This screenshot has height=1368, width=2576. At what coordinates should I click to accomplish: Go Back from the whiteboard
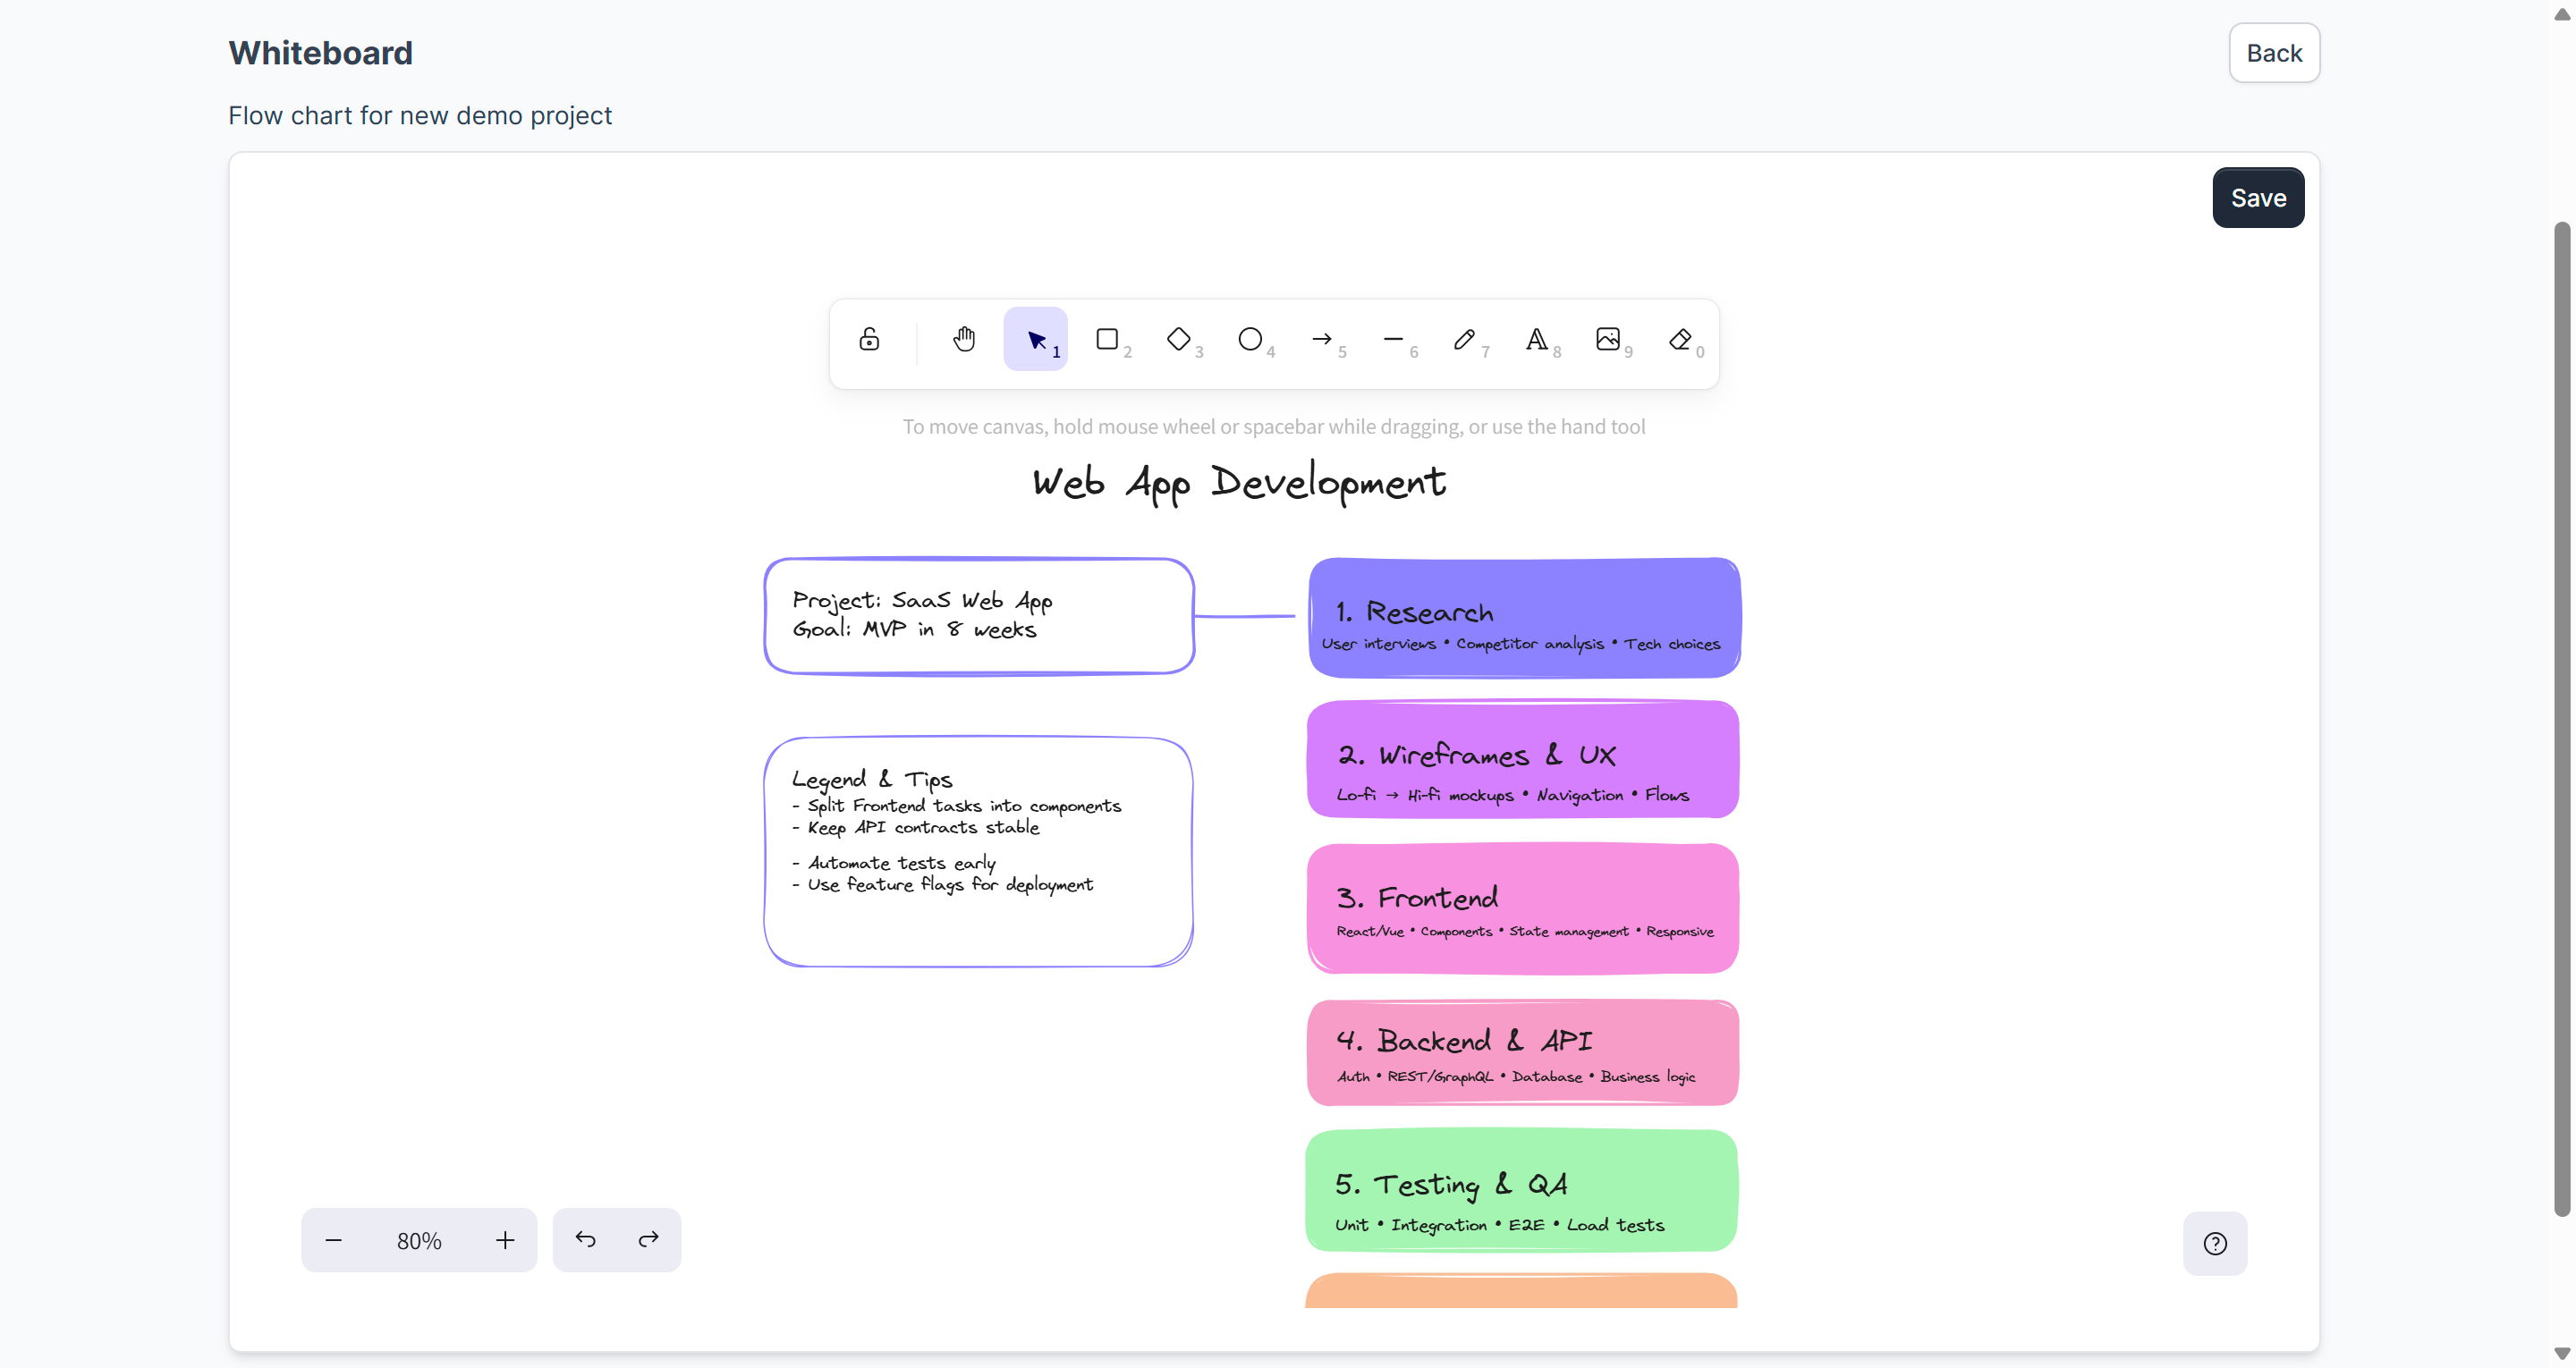click(x=2273, y=53)
